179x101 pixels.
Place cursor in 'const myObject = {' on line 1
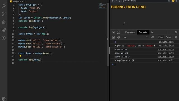30,5
